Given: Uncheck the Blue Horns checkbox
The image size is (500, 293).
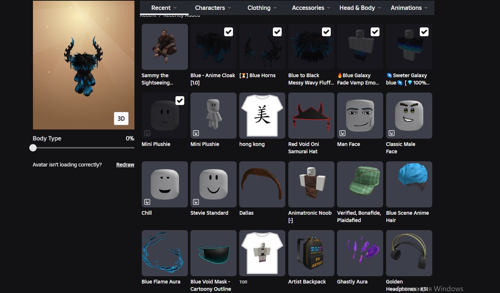Looking at the screenshot, I should (x=277, y=32).
